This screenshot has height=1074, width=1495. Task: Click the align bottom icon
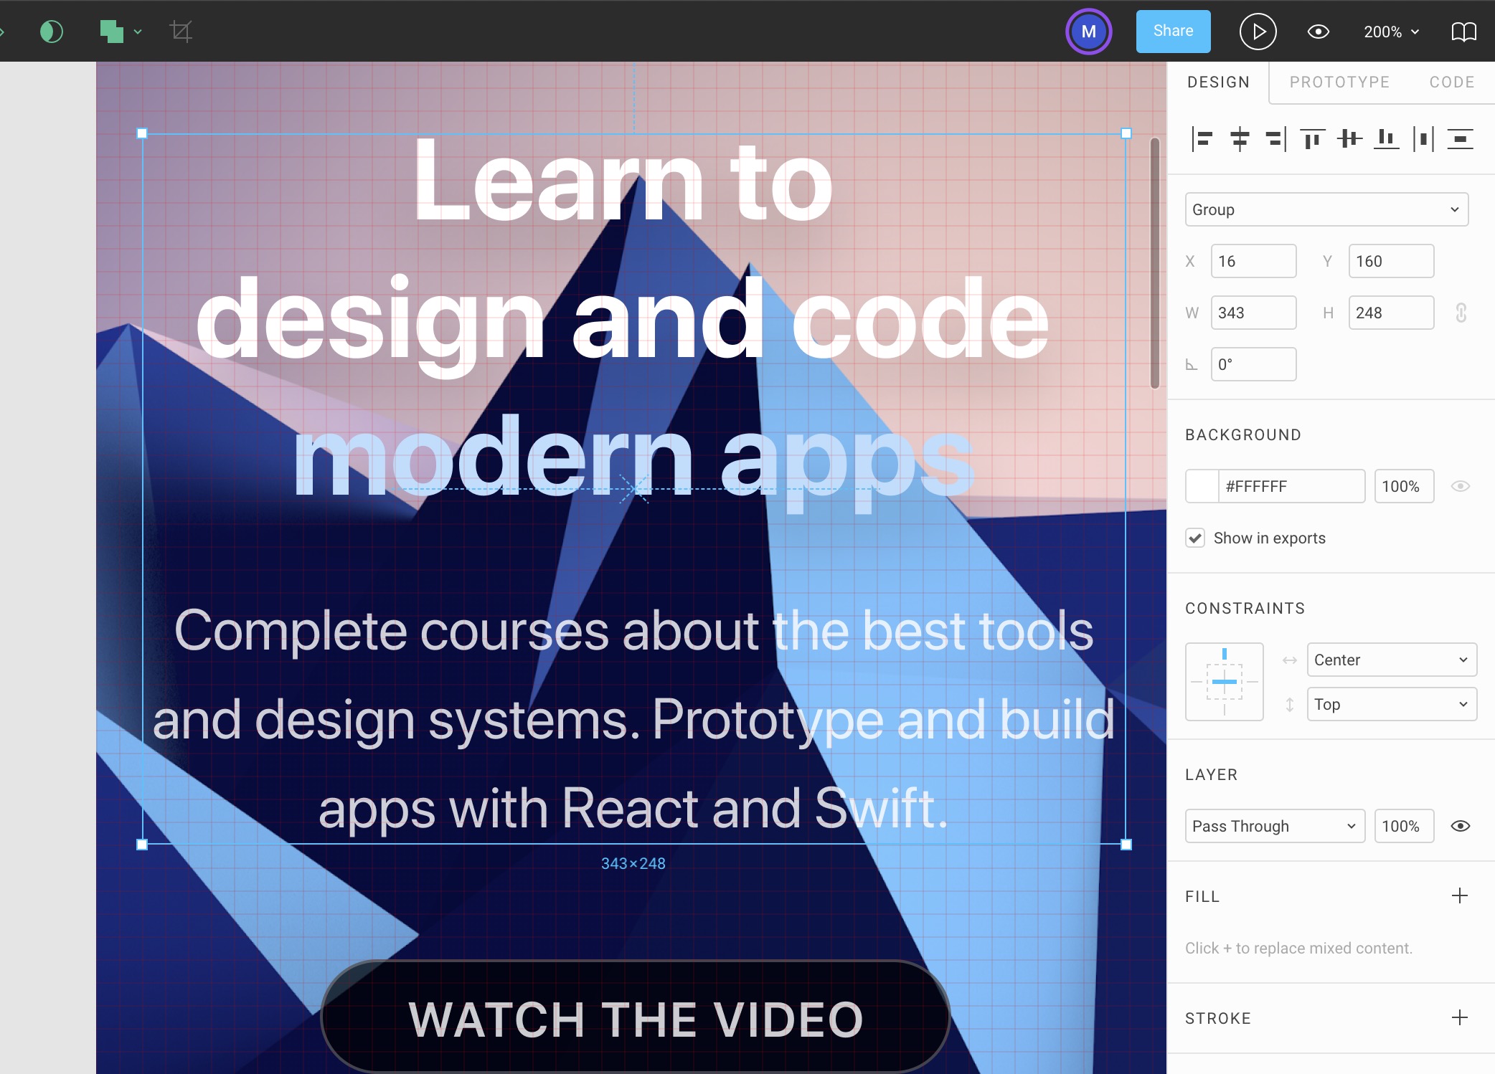coord(1386,139)
